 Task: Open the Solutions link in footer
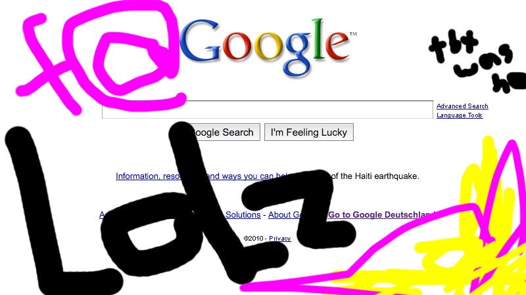pos(243,215)
